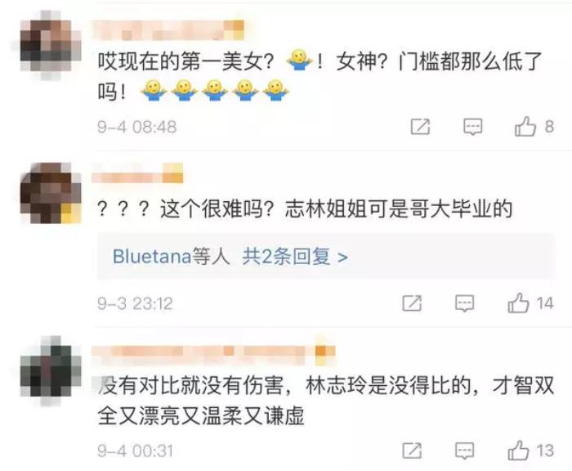Expand the 共2条回复 replies thread

(x=295, y=257)
